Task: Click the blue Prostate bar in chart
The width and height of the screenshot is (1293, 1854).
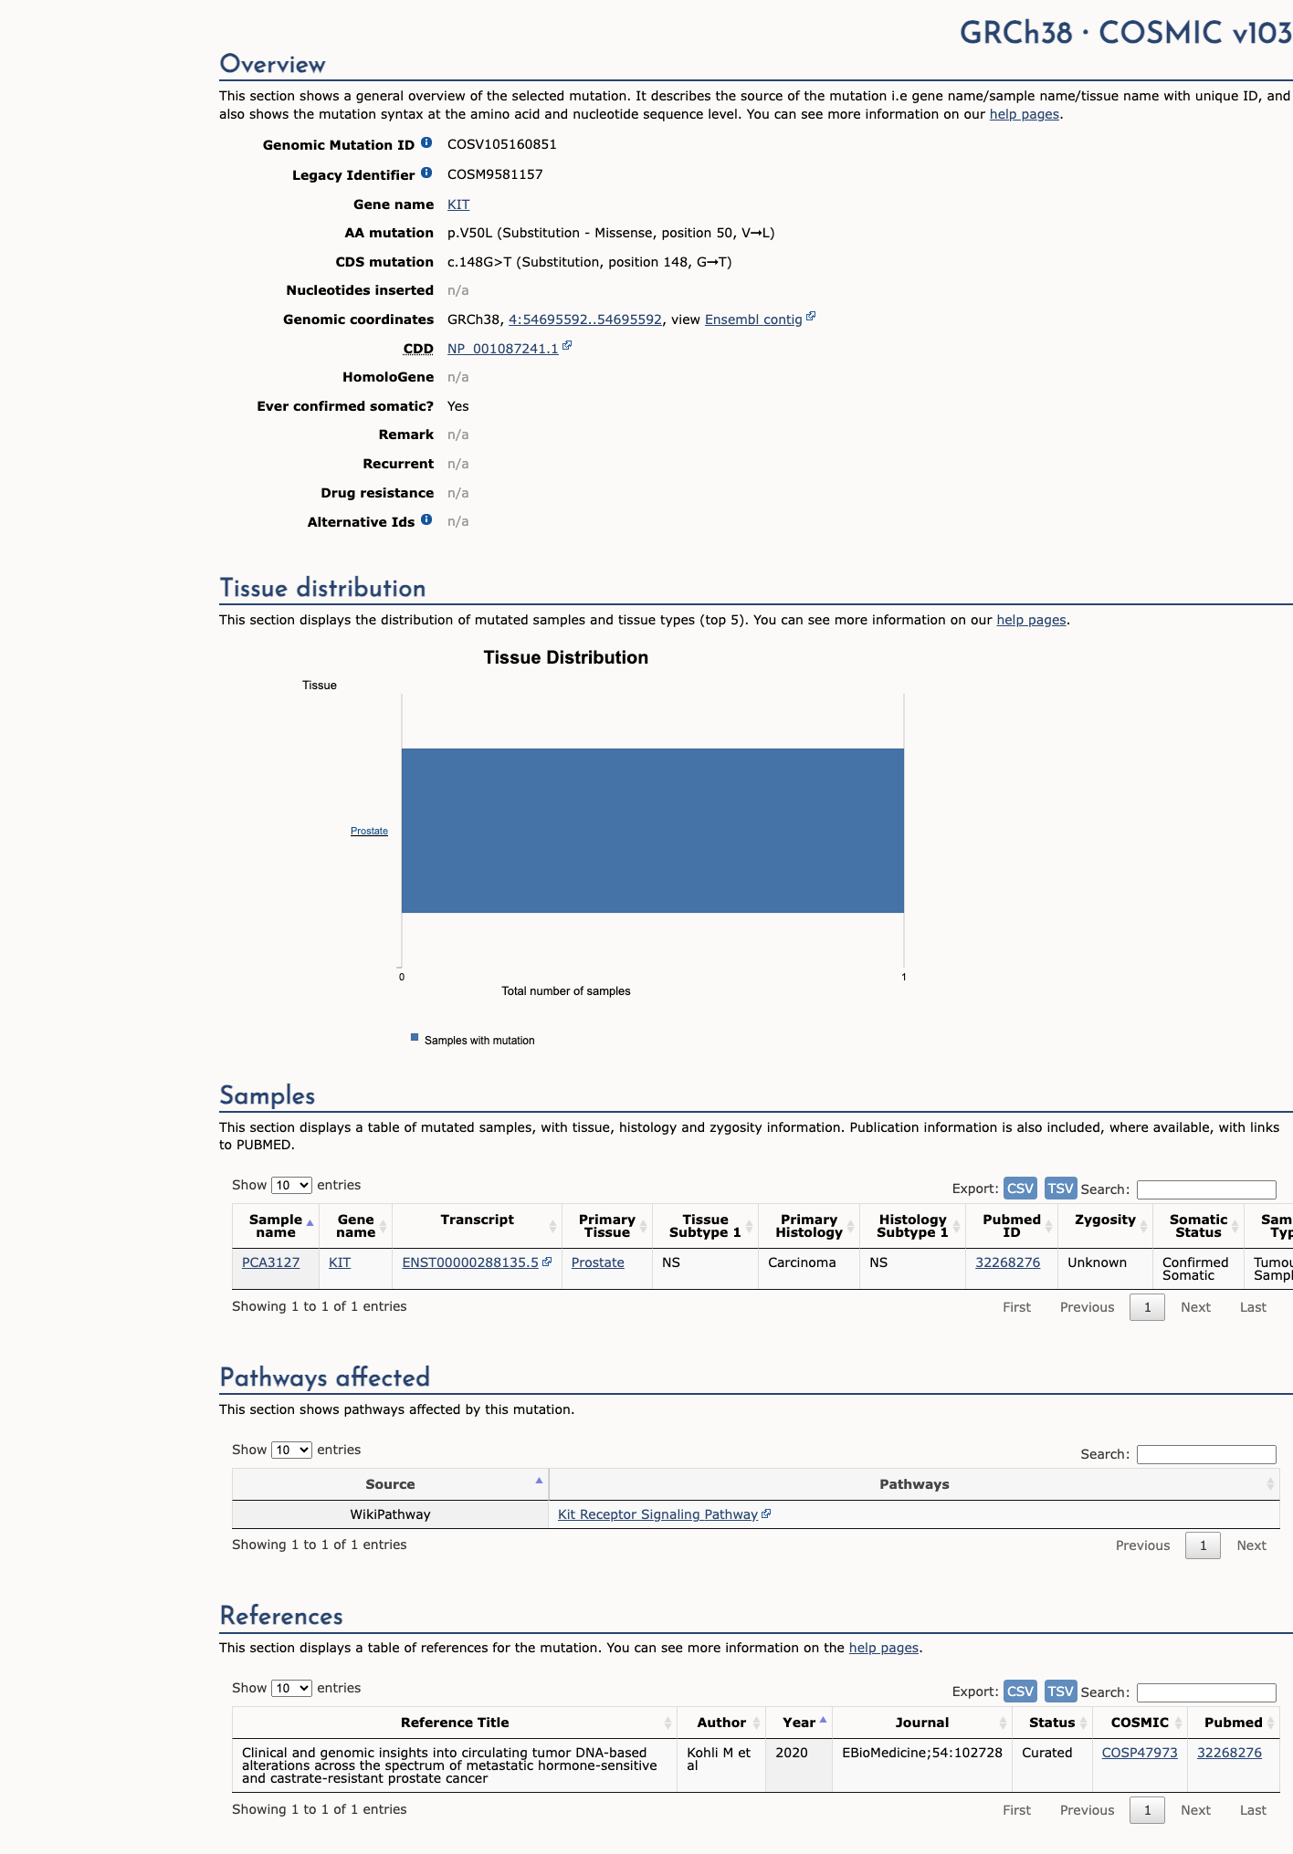Action: click(x=653, y=831)
